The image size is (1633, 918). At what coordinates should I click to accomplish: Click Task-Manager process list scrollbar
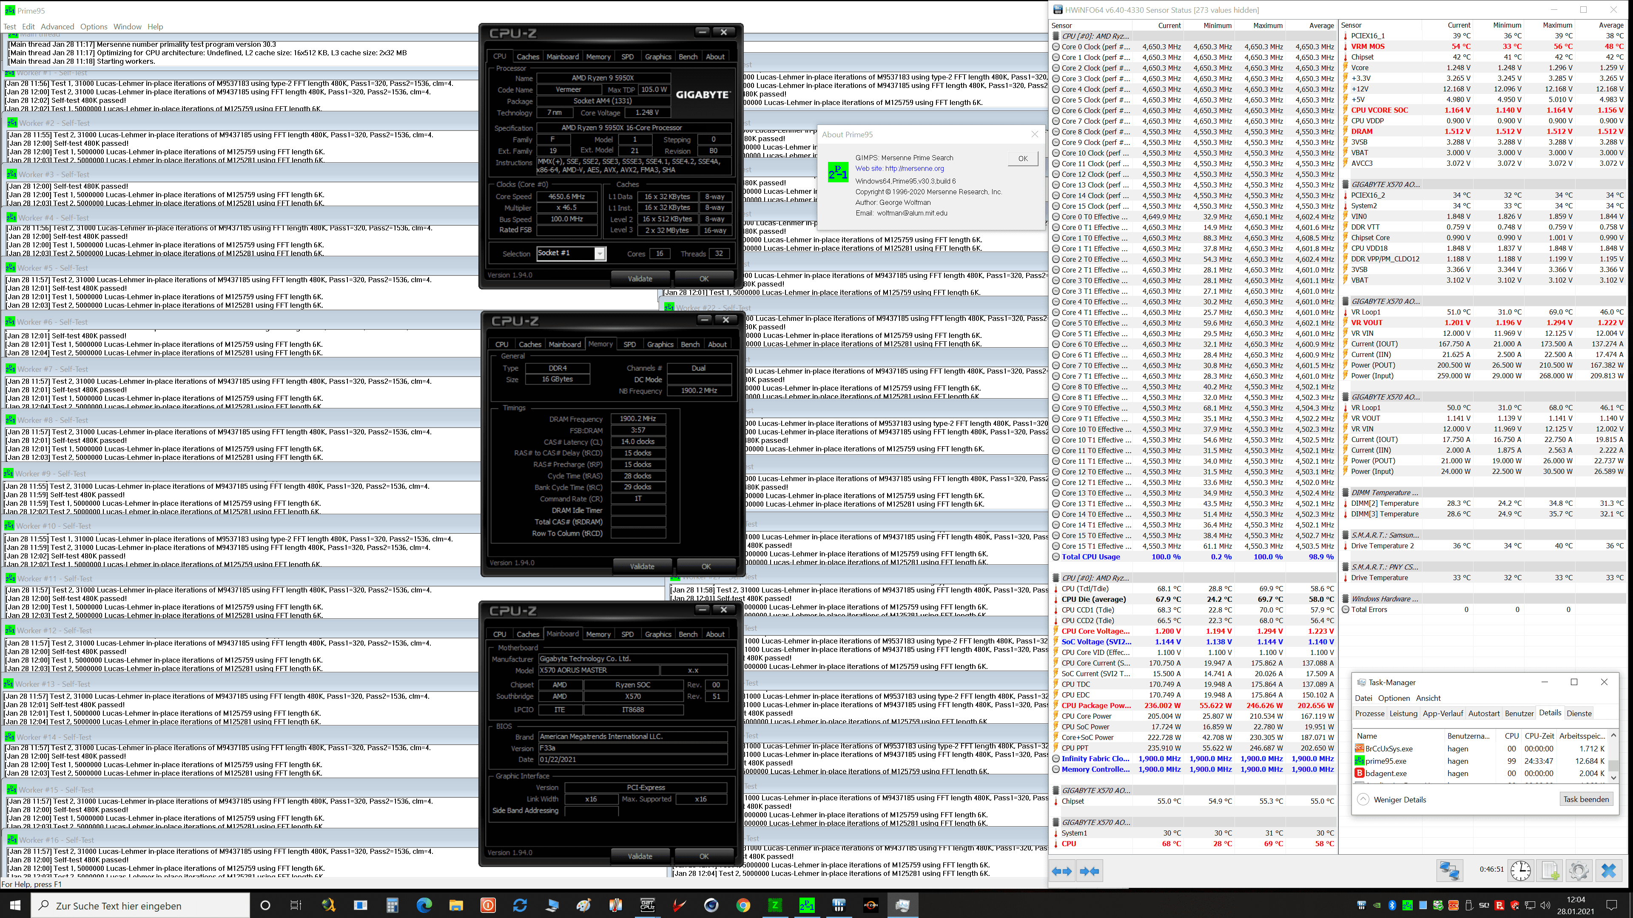click(x=1613, y=756)
